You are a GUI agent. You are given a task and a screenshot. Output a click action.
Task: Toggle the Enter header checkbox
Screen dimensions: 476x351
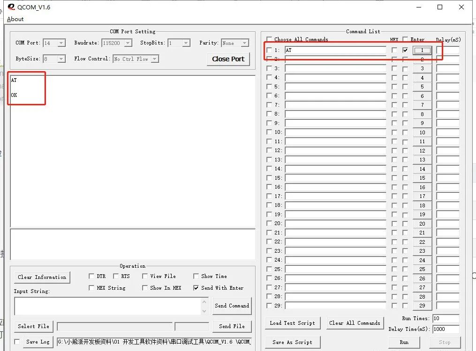click(405, 39)
